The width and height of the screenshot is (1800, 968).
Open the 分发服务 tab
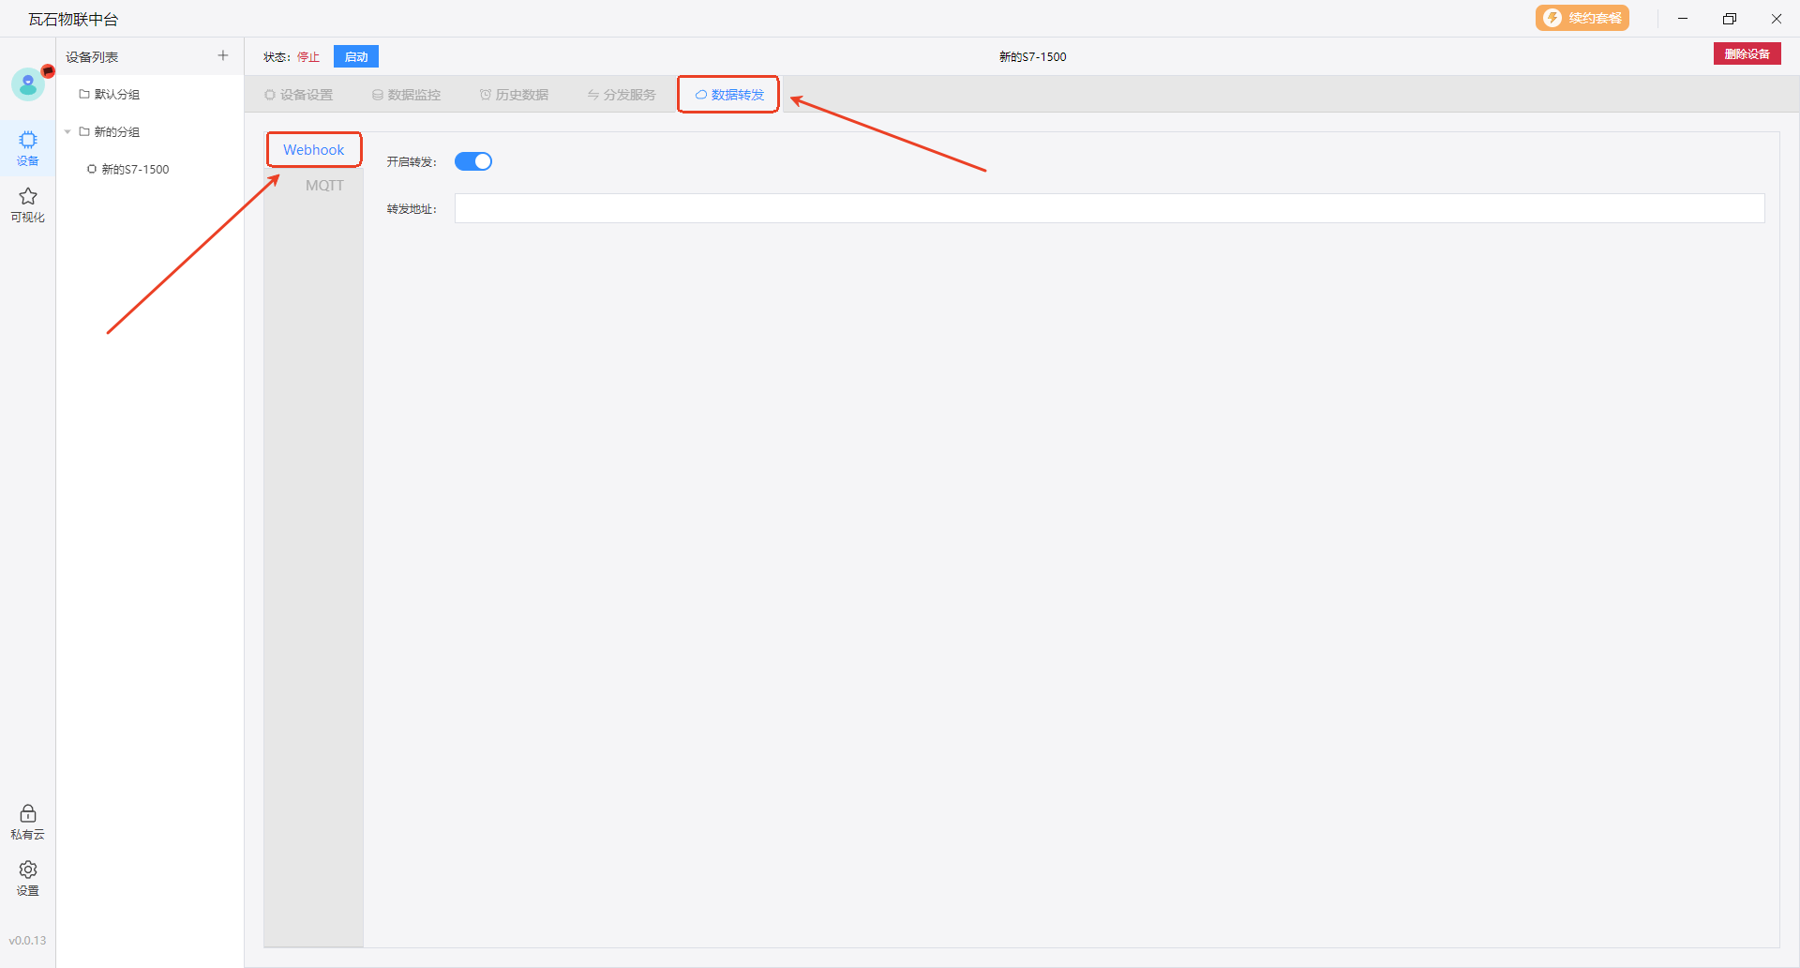click(x=622, y=95)
